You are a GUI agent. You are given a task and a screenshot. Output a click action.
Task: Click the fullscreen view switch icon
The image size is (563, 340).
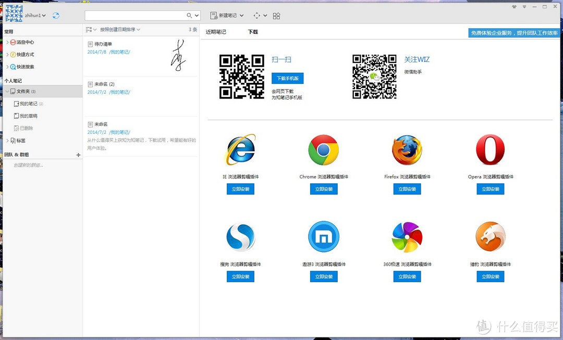point(256,16)
